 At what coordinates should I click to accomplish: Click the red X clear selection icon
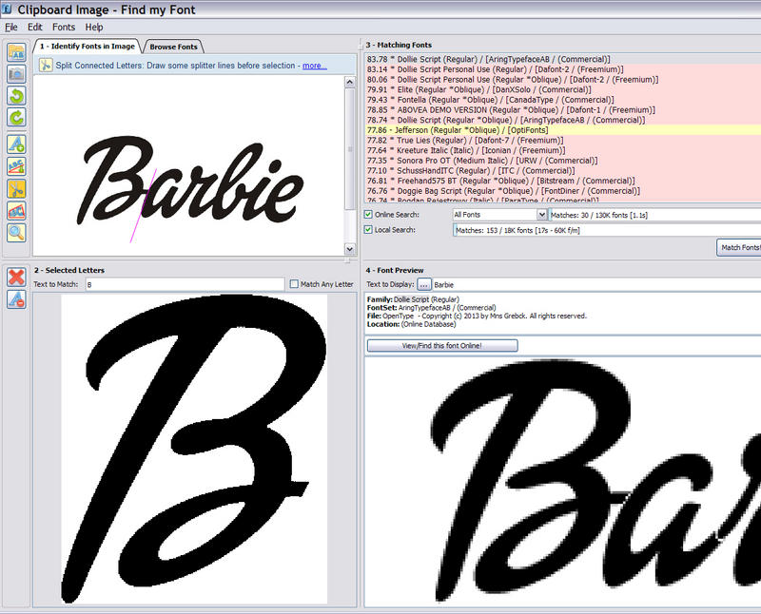(x=16, y=277)
